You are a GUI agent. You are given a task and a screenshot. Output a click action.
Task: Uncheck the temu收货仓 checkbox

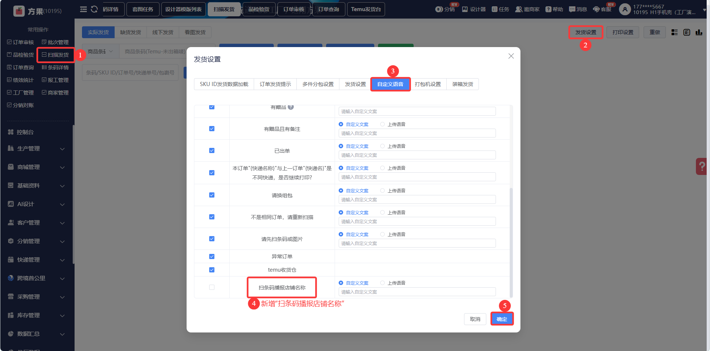click(x=212, y=270)
